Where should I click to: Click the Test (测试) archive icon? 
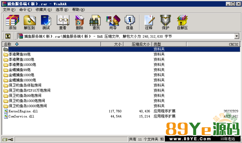[x=46, y=22]
